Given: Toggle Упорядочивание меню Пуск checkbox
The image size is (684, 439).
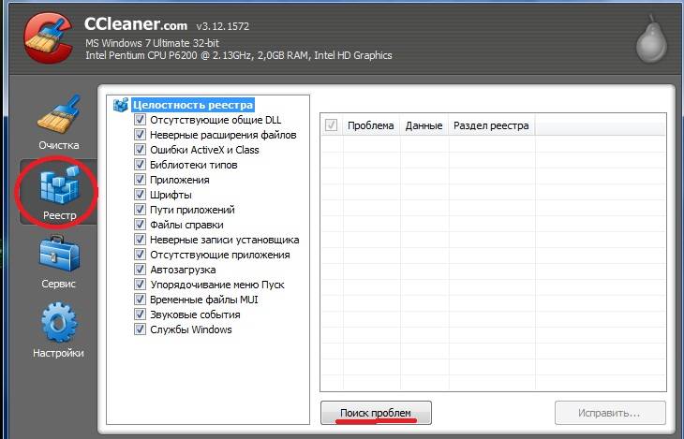Looking at the screenshot, I should (140, 284).
